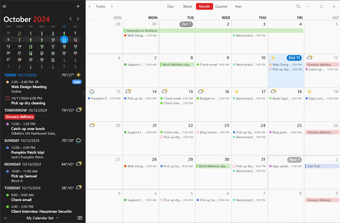340x223 pixels.
Task: Click the plus icon to add event
Action: (x=78, y=6)
